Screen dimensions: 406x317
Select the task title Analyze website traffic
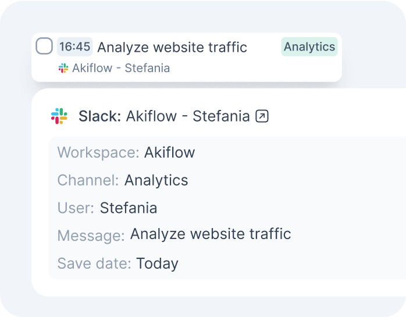172,47
